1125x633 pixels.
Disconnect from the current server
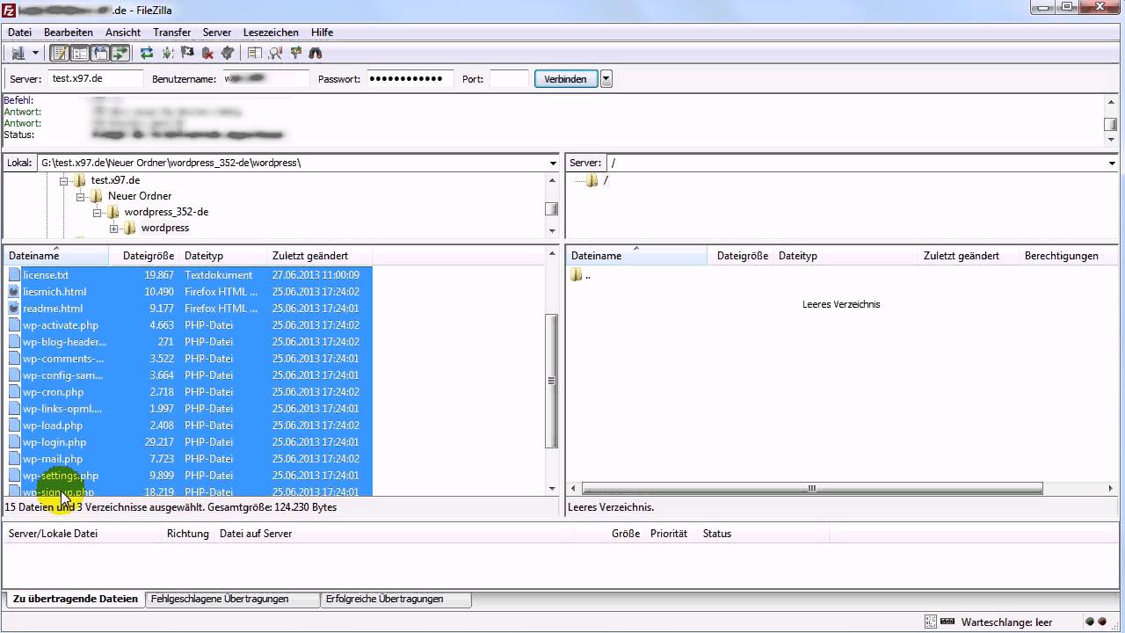coord(207,53)
